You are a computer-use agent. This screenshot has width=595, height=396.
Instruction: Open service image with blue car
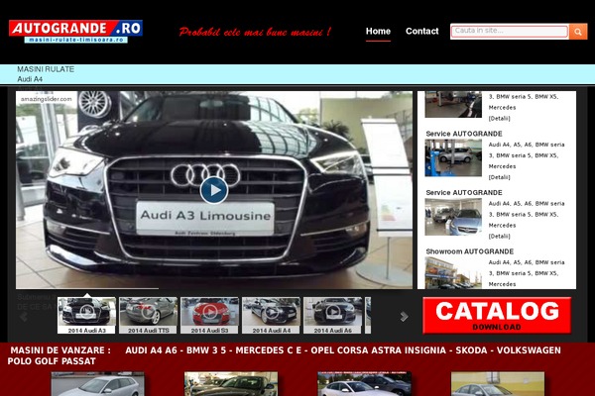click(453, 217)
